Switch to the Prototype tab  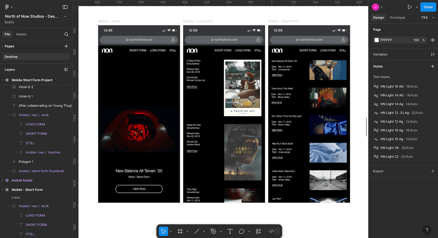click(x=397, y=18)
